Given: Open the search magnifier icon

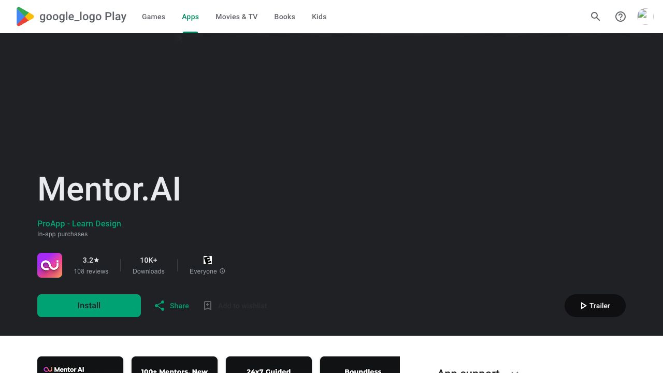Looking at the screenshot, I should 596,17.
